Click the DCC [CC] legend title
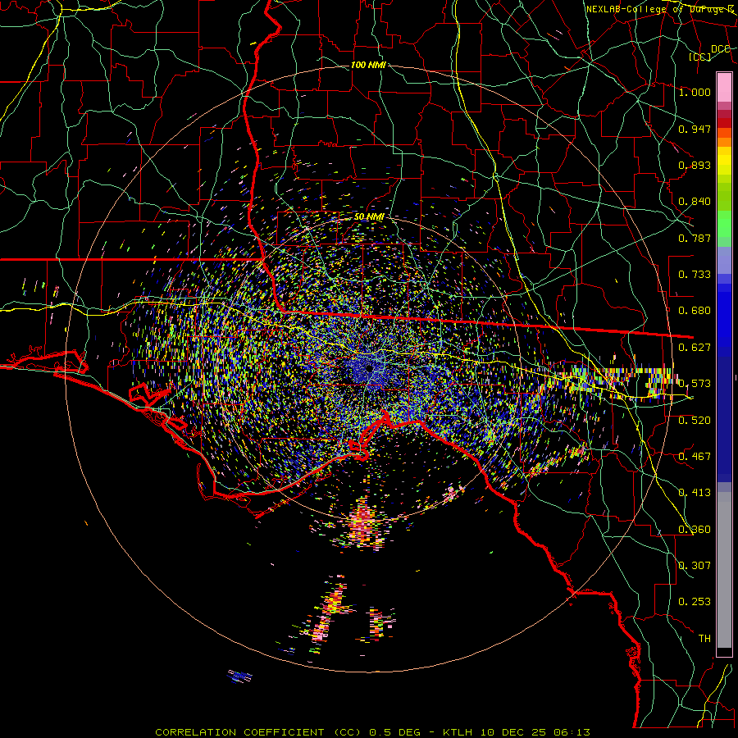 tap(710, 52)
